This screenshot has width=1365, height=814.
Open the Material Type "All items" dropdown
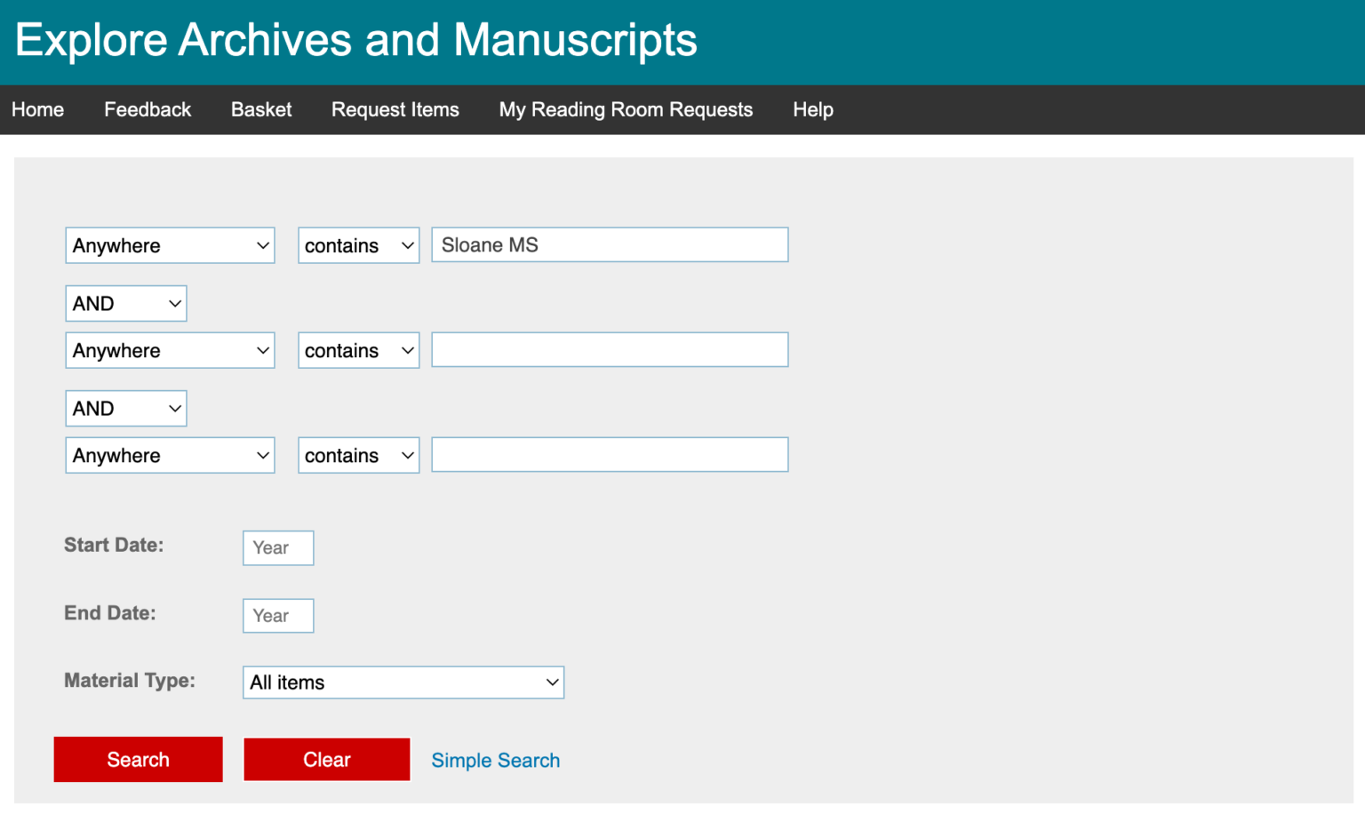(x=403, y=682)
